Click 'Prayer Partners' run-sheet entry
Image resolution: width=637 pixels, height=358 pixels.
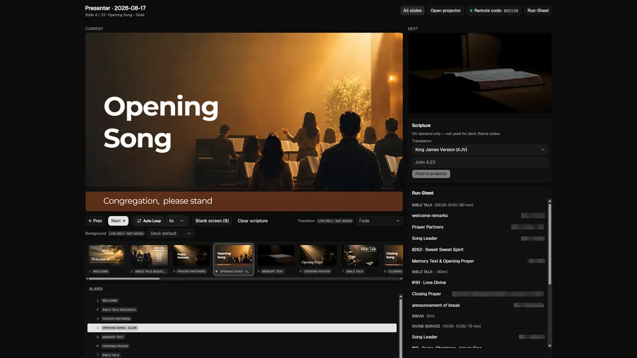(427, 227)
